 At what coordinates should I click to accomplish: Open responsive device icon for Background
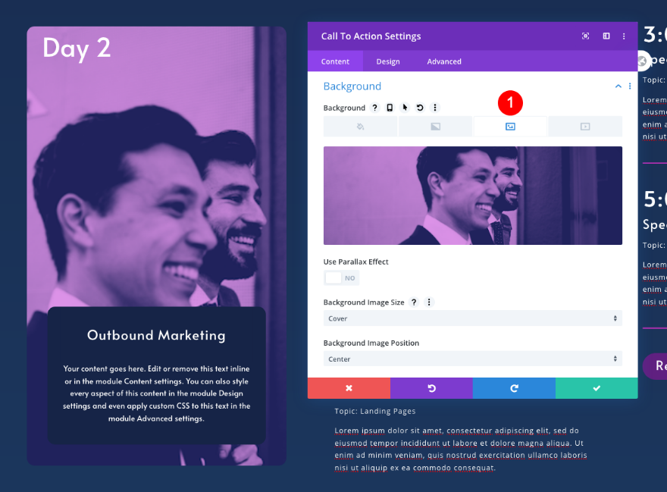pyautogui.click(x=390, y=108)
